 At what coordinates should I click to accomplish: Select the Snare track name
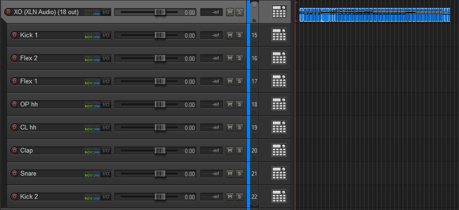(28, 174)
